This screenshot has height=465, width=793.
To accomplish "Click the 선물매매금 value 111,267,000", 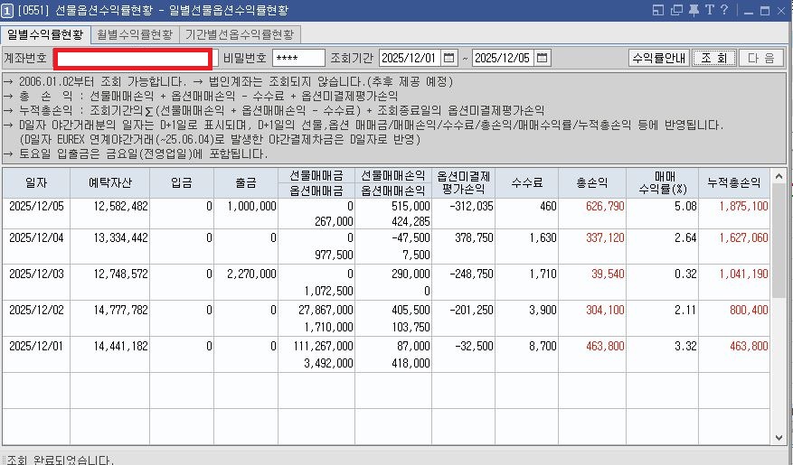I will tap(323, 346).
